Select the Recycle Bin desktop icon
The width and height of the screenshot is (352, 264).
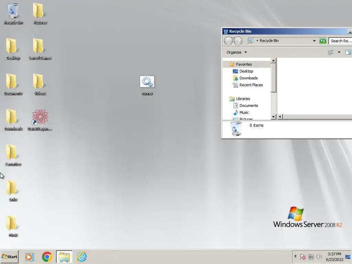point(13,13)
